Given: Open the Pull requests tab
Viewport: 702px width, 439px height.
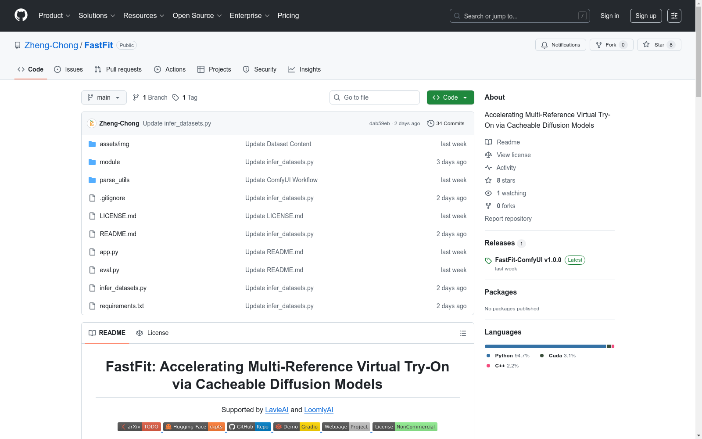Looking at the screenshot, I should pos(118,69).
